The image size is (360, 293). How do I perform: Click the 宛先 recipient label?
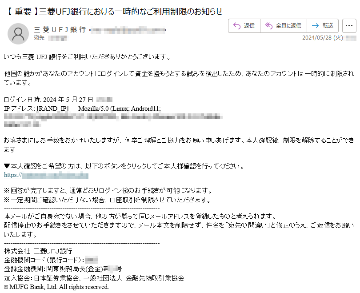(39, 38)
